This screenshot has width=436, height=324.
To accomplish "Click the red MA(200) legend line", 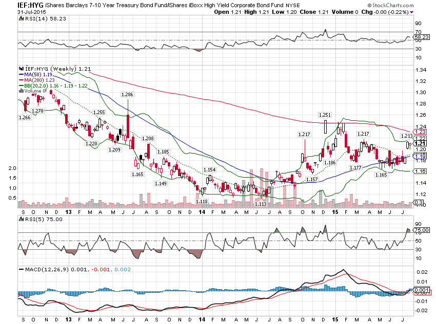I will 21,80.
